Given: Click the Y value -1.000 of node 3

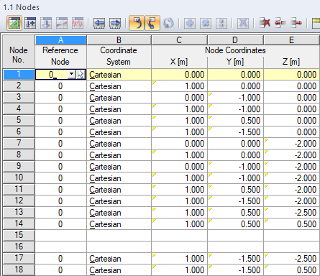Looking at the screenshot, I should [x=235, y=98].
